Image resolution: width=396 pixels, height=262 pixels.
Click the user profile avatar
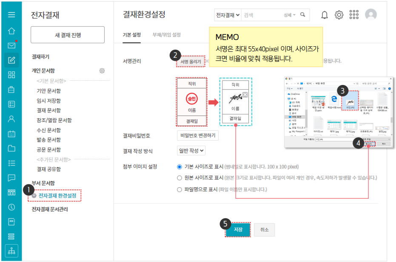pos(371,15)
